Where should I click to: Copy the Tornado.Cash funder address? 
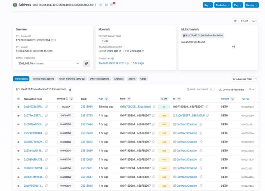coord(128,63)
